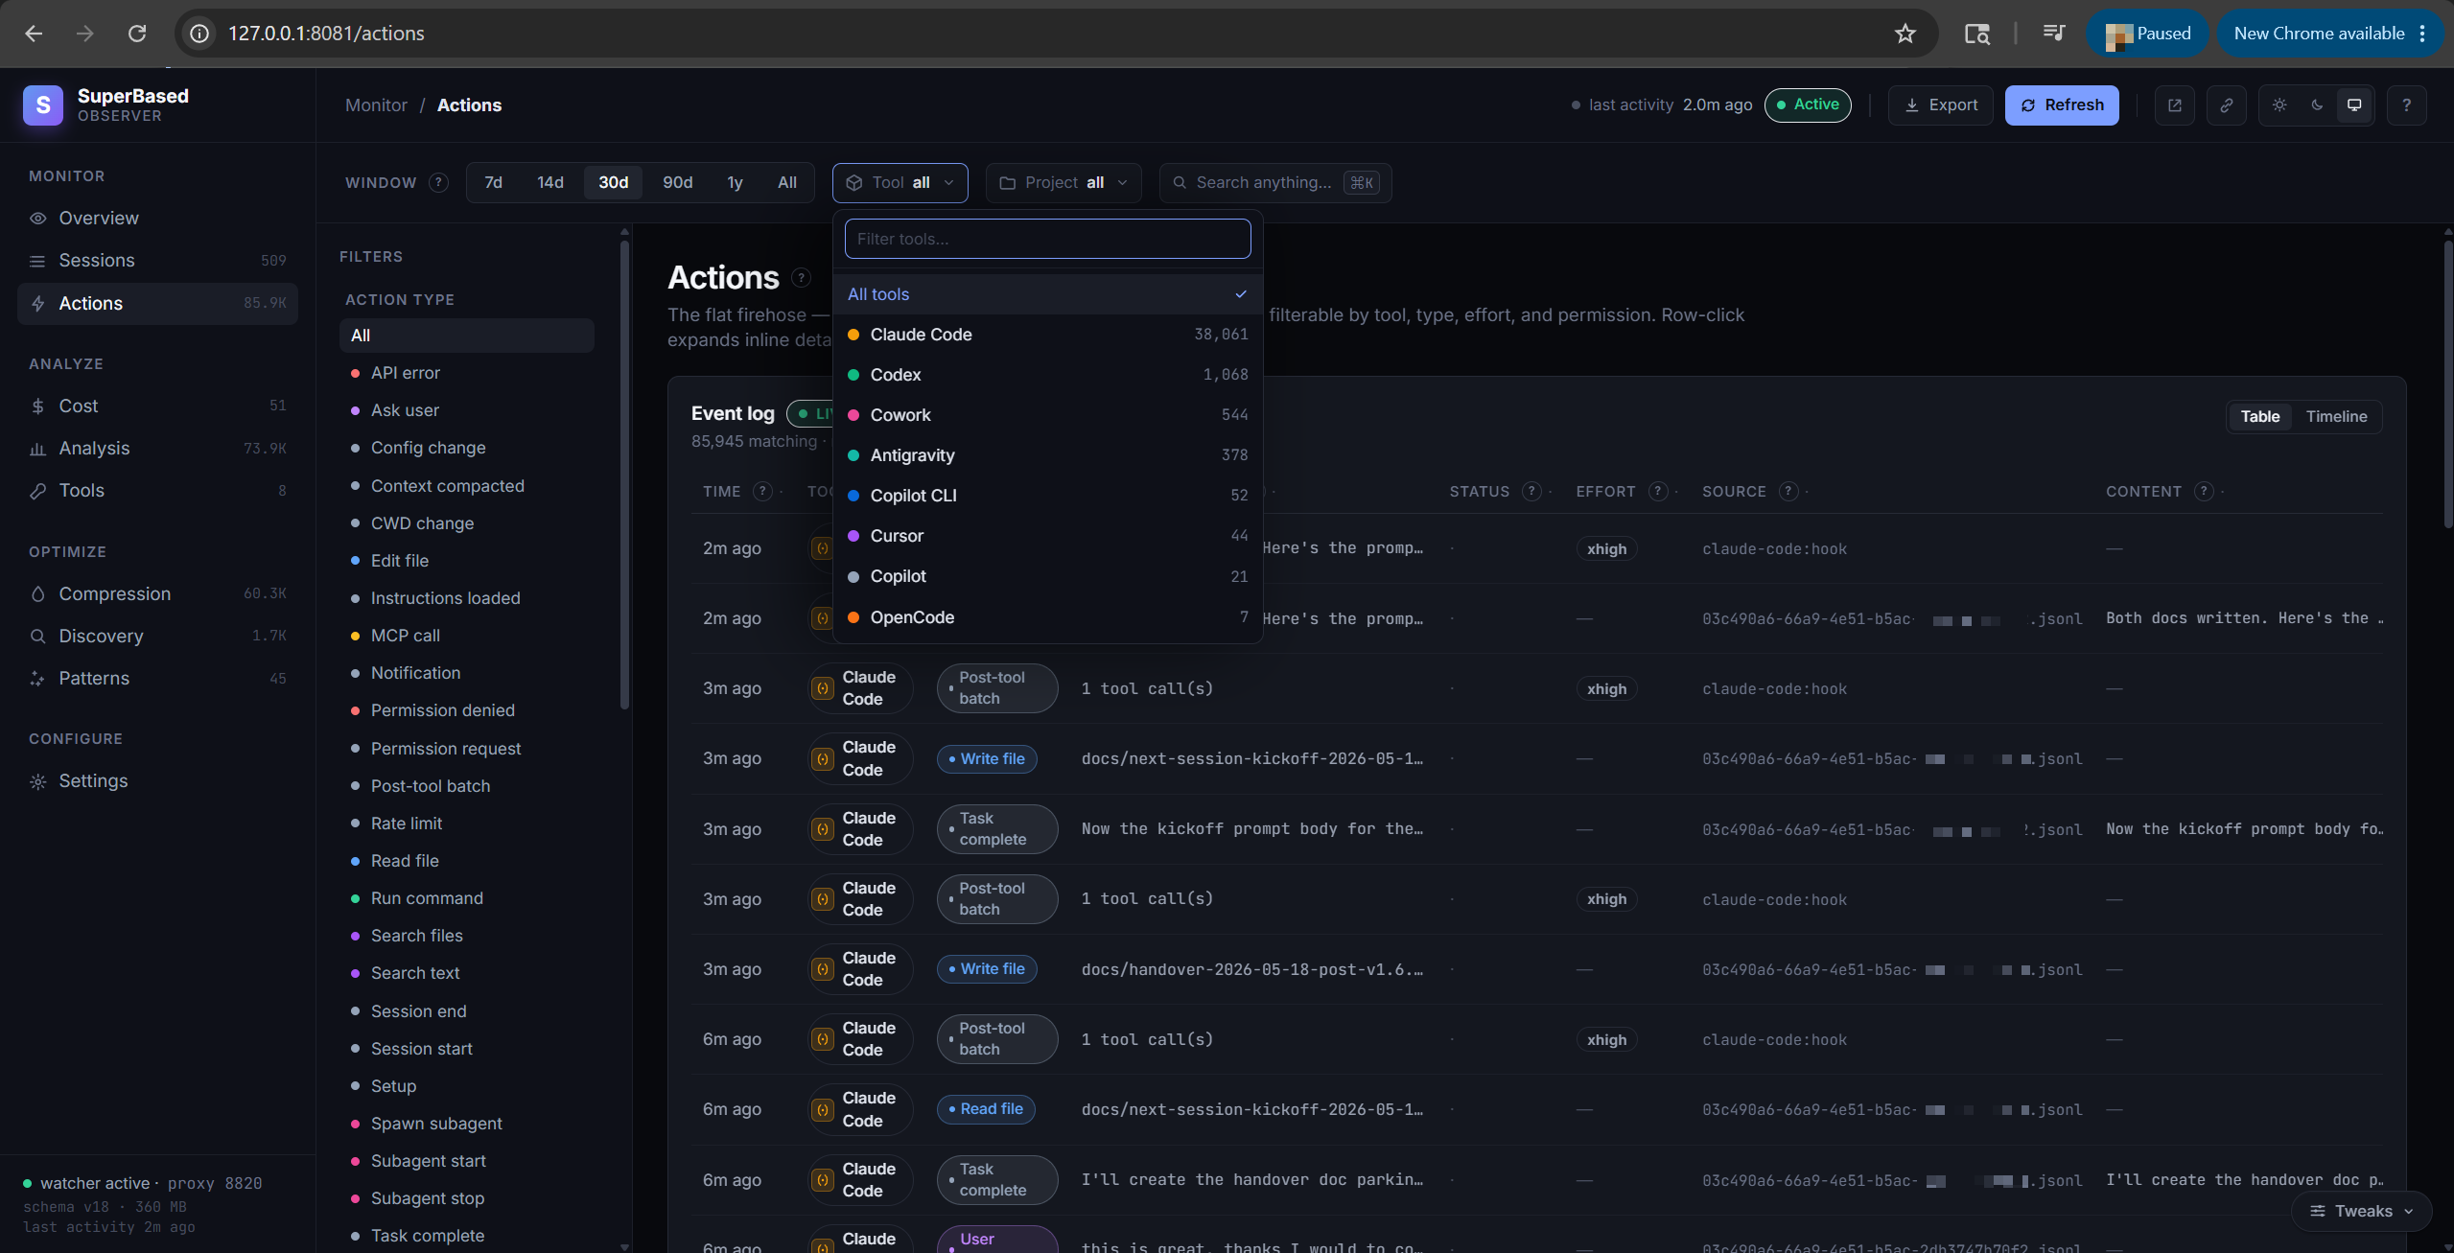Click help icon next to STATUS column
The image size is (2454, 1253).
coord(1532,492)
